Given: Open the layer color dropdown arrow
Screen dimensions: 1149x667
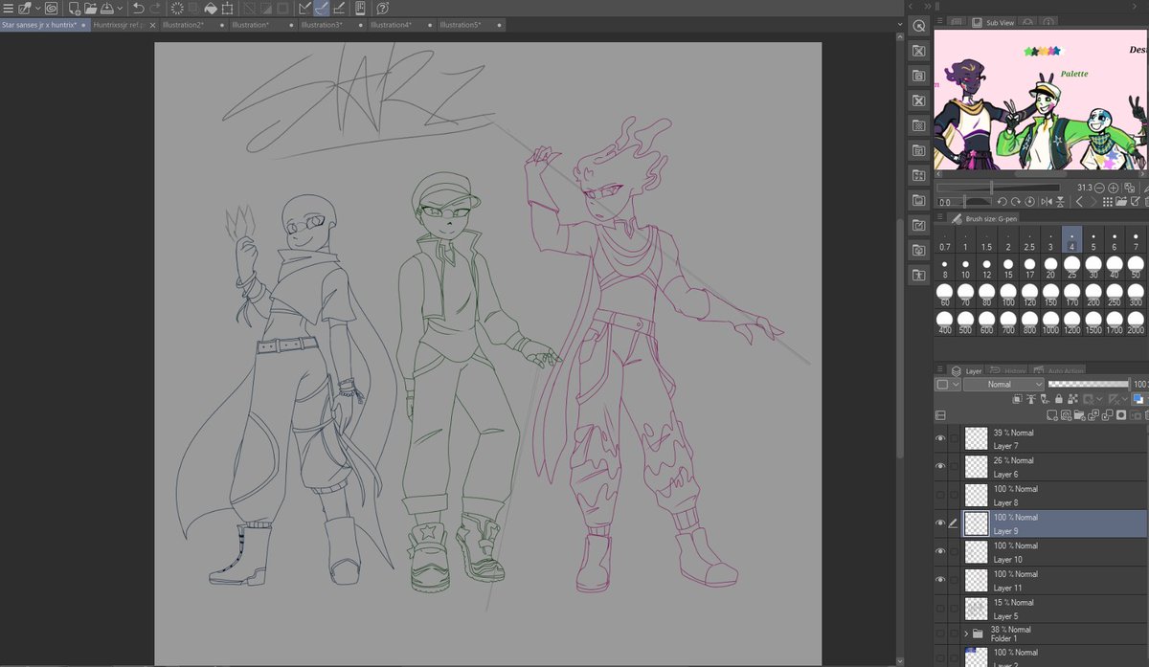Looking at the screenshot, I should pyautogui.click(x=956, y=384).
